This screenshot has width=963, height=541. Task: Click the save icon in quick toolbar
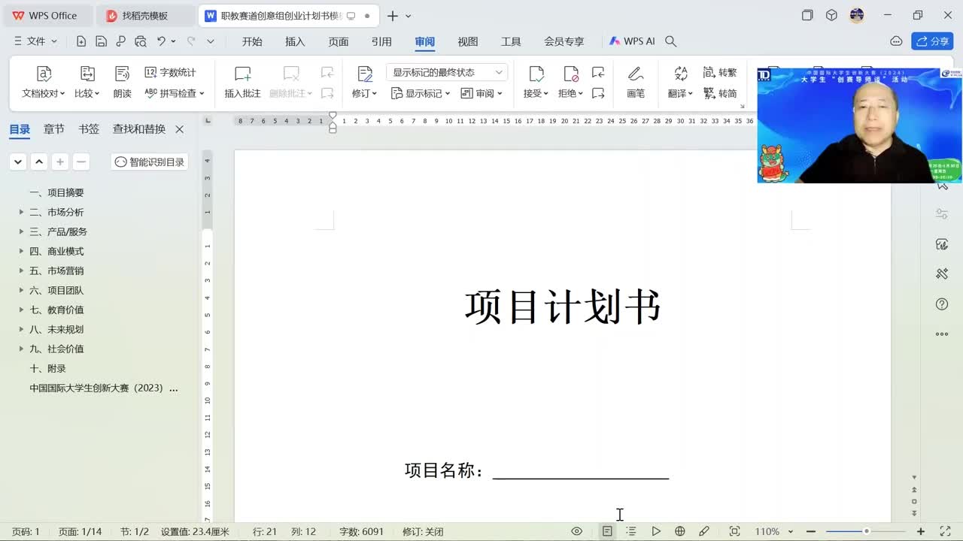click(101, 41)
